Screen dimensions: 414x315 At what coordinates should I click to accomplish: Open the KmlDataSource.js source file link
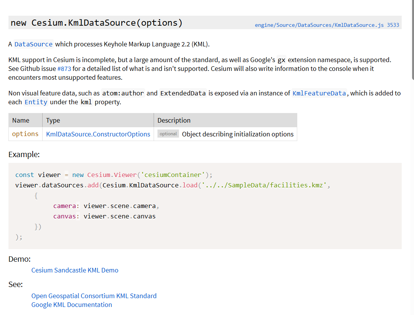[x=327, y=25]
